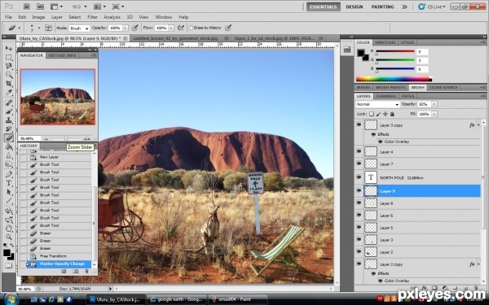Select the Pen tool
Screen dimensions: 489x305
click(x=8, y=174)
